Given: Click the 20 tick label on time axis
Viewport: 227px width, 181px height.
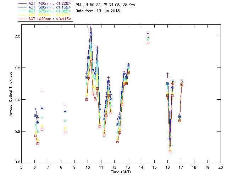Looking at the screenshot, I should coord(221,167).
